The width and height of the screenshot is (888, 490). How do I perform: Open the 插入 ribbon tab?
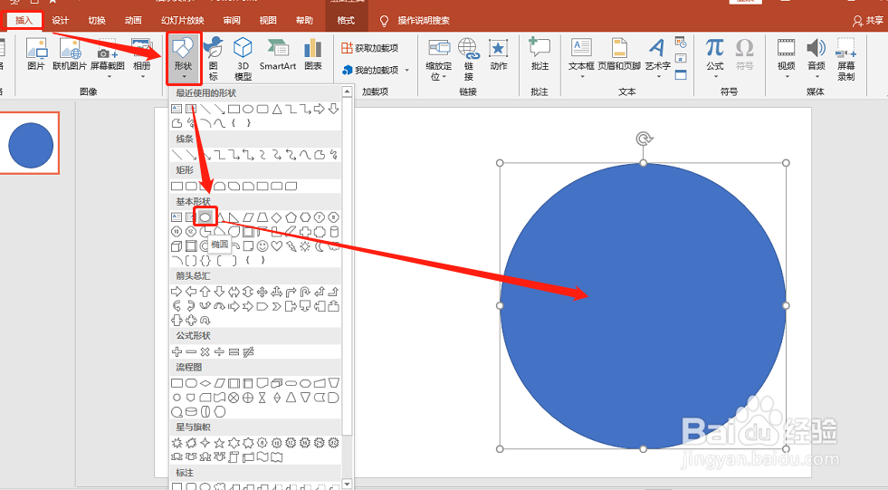(x=24, y=21)
